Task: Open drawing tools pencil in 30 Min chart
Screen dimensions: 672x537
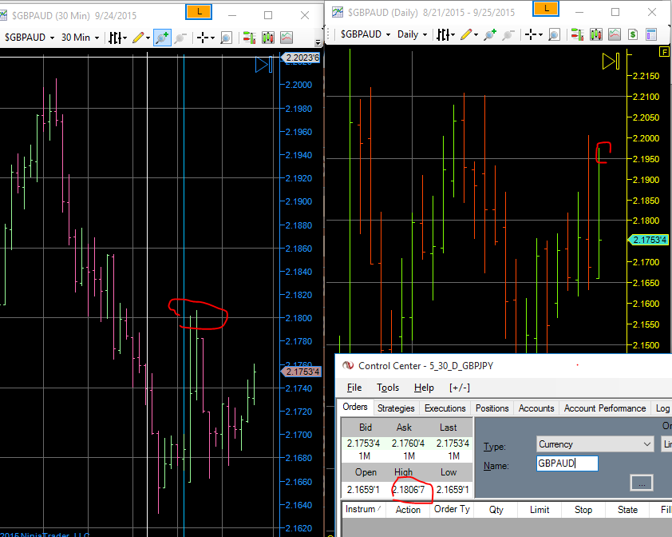Action: tap(140, 38)
